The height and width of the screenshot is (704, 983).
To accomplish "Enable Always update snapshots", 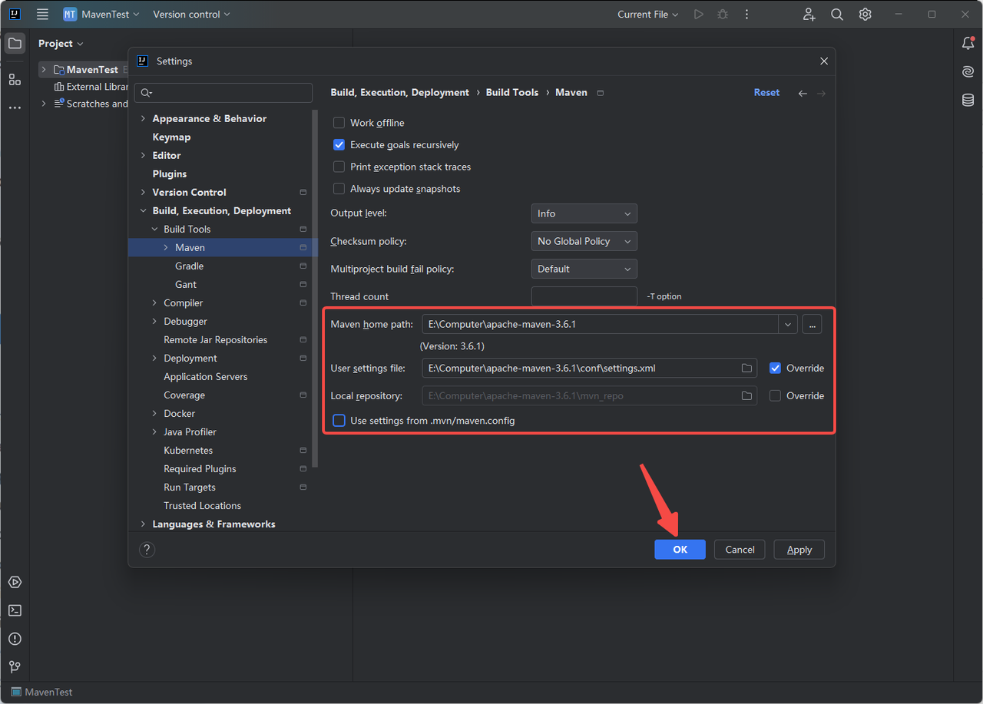I will click(339, 189).
